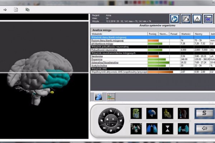Open the CC icon in top toolbar
The width and height of the screenshot is (215, 143).
208,19
